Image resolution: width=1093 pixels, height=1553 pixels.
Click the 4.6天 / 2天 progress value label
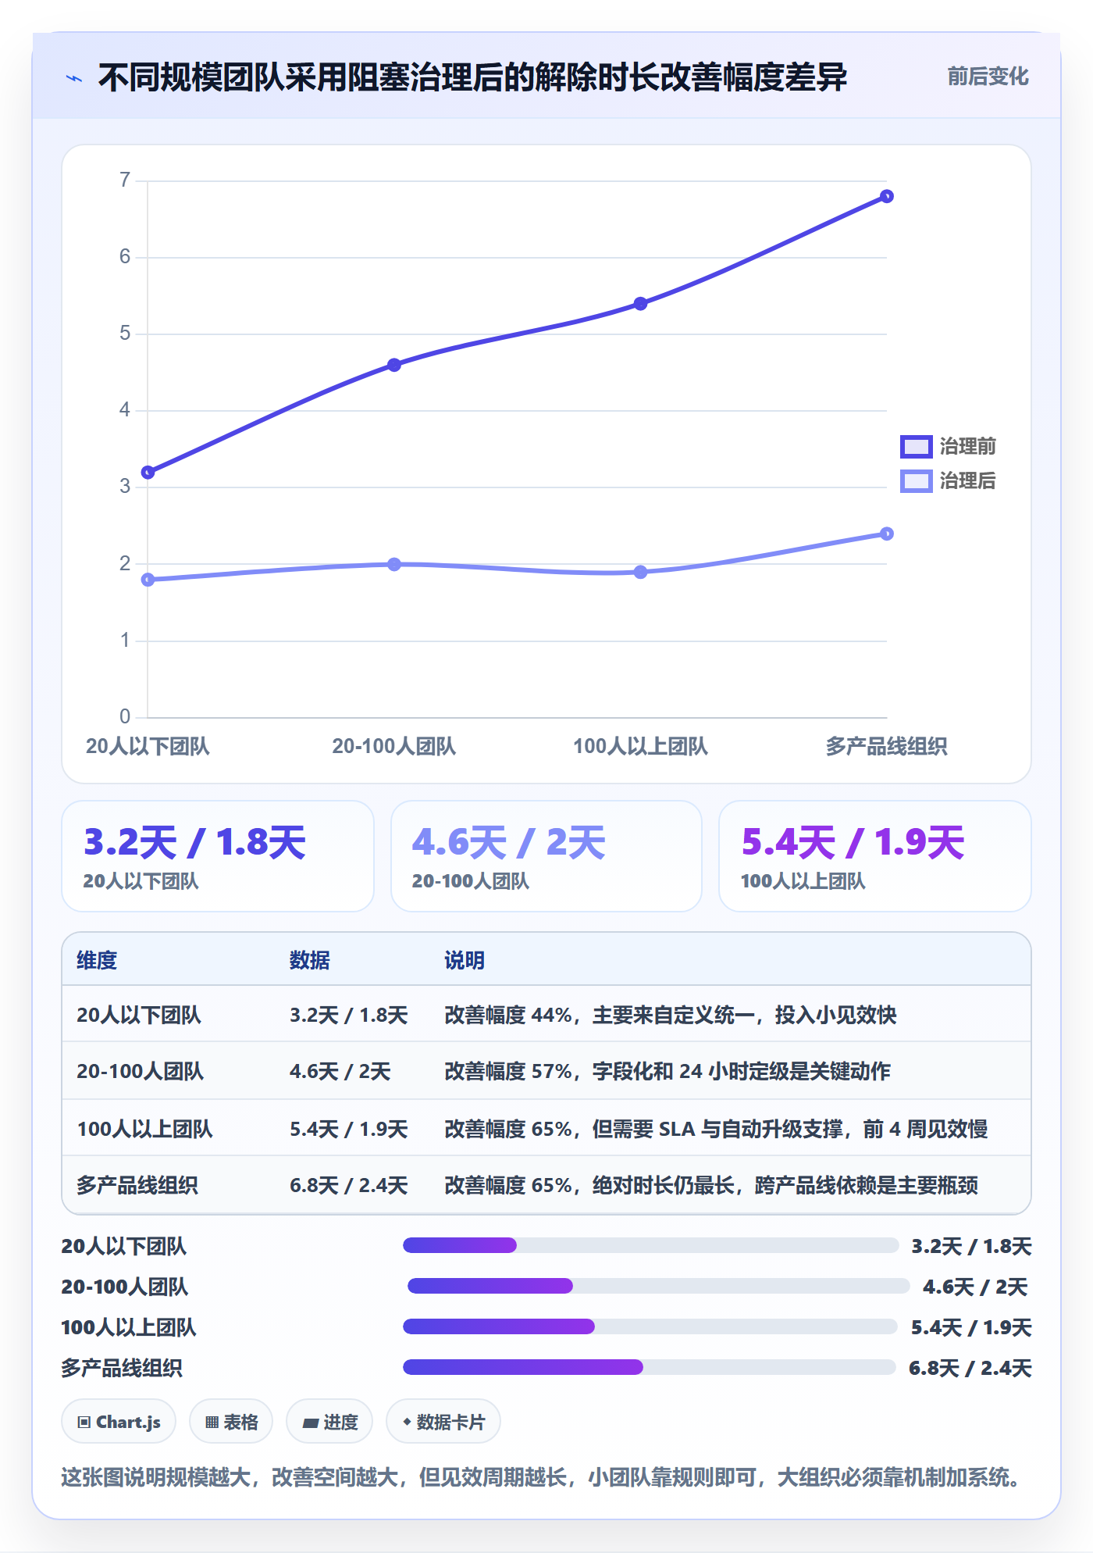pyautogui.click(x=975, y=1287)
